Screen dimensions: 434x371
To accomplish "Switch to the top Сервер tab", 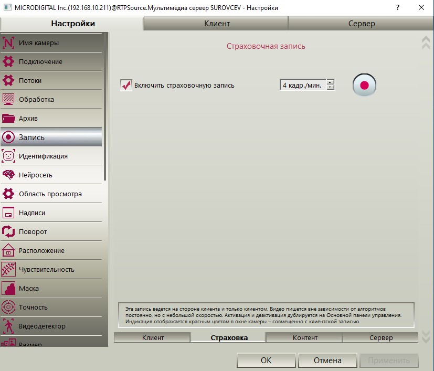I will pos(361,24).
